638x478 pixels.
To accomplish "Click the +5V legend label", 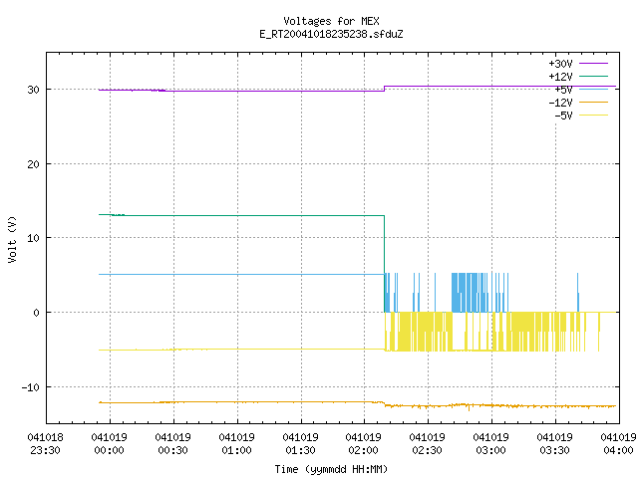I will 563,90.
